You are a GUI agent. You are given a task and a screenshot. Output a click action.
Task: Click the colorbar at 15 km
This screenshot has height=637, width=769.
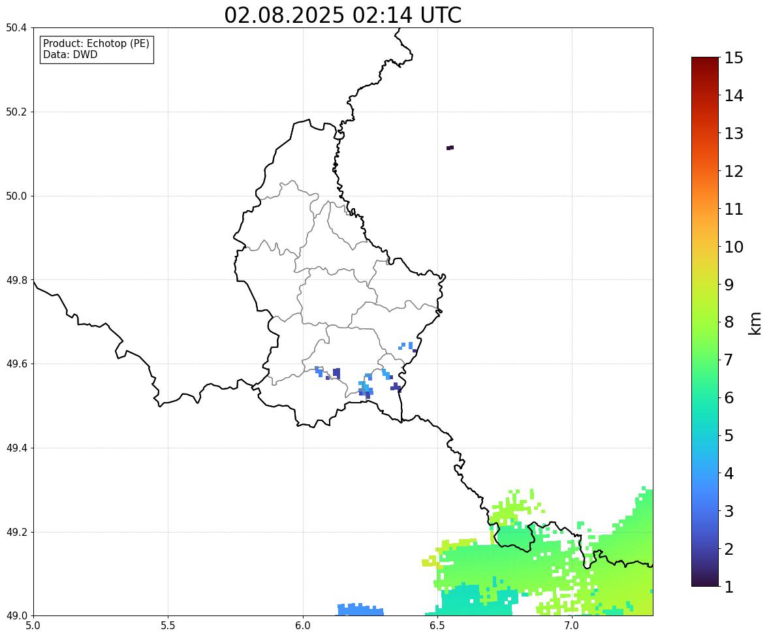point(705,58)
